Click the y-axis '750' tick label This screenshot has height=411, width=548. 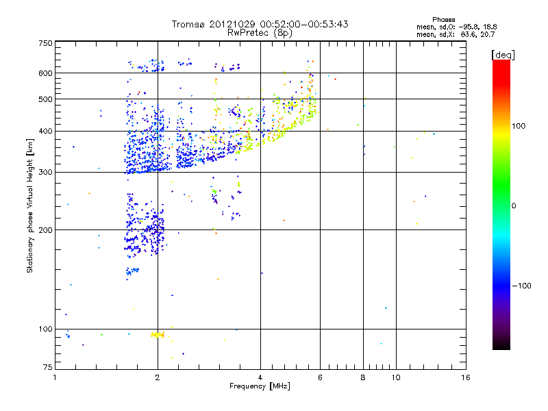point(46,43)
